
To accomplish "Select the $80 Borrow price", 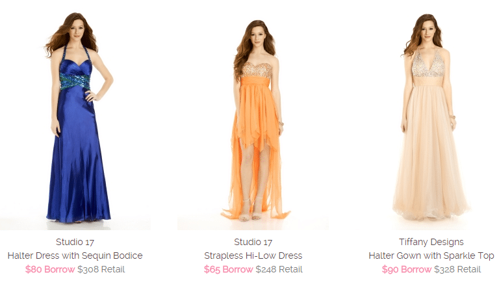I will coord(50,270).
